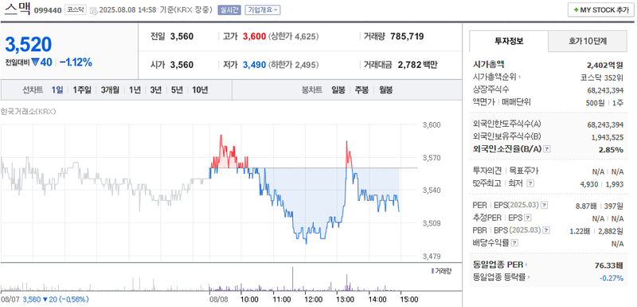The width and height of the screenshot is (637, 307).
Task: Click the MY STOCK 추가 button
Action: pos(600,10)
